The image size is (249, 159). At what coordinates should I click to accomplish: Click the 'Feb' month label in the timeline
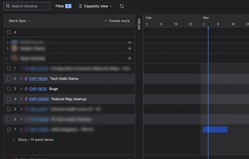(149, 18)
